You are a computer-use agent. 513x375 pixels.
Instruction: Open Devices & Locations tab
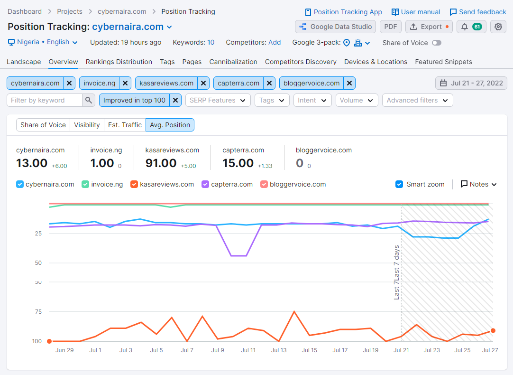click(376, 62)
